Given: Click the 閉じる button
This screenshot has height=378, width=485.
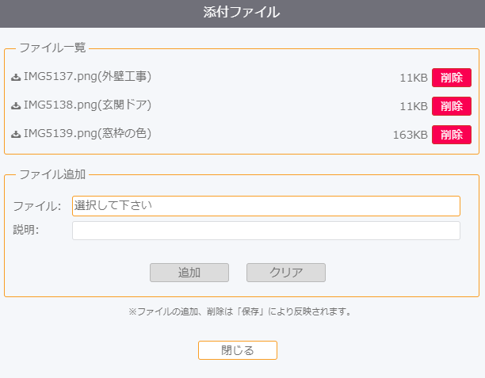Looking at the screenshot, I should point(238,350).
